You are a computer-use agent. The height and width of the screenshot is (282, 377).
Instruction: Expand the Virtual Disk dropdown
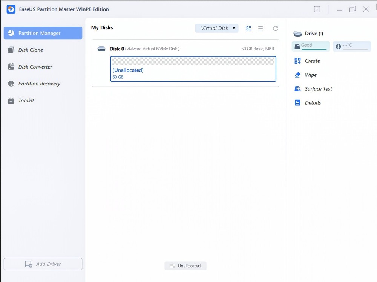point(217,28)
